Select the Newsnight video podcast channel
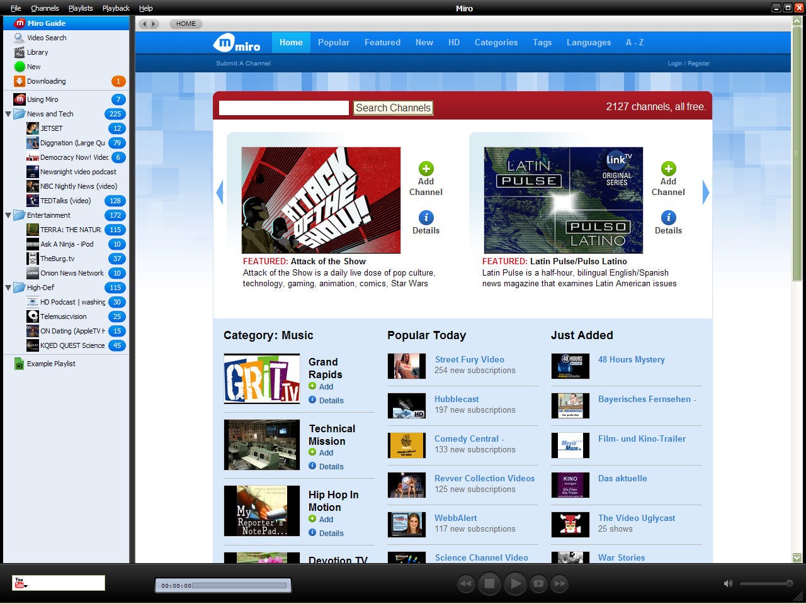Screen dimensions: 806x604 click(x=66, y=172)
